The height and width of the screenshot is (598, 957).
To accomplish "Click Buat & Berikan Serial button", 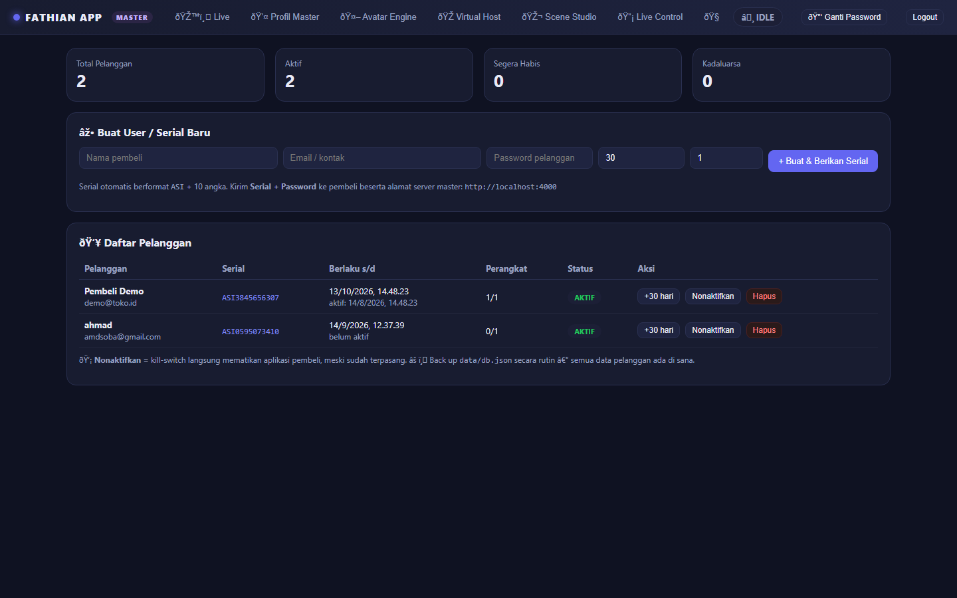I will pyautogui.click(x=823, y=161).
